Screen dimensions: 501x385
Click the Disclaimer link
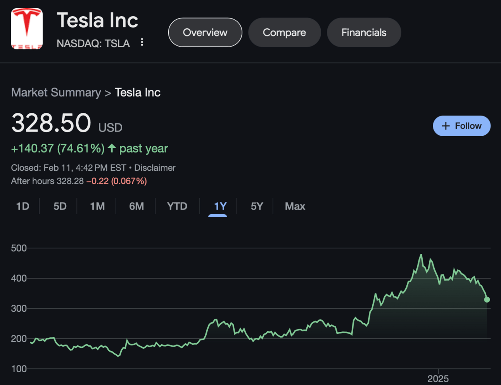[x=155, y=168]
